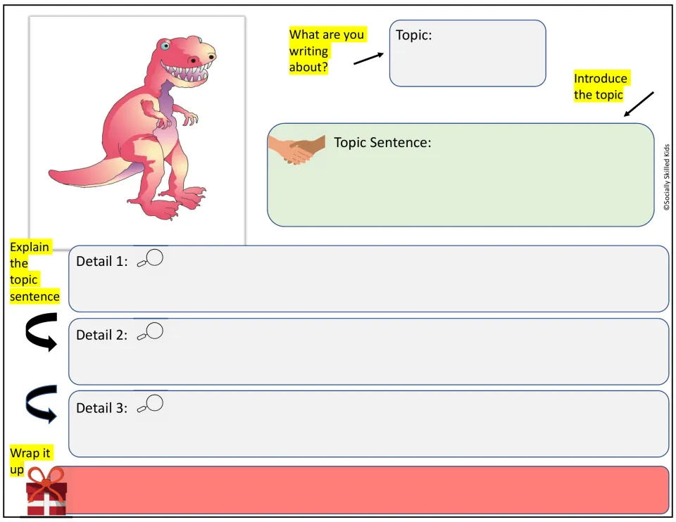
Task: Click the red gift box icon
Action: coord(46,492)
